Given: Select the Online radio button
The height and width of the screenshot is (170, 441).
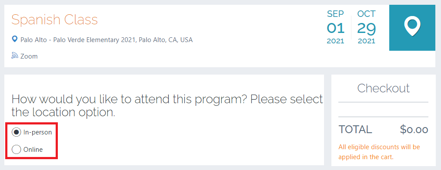Looking at the screenshot, I should point(17,150).
